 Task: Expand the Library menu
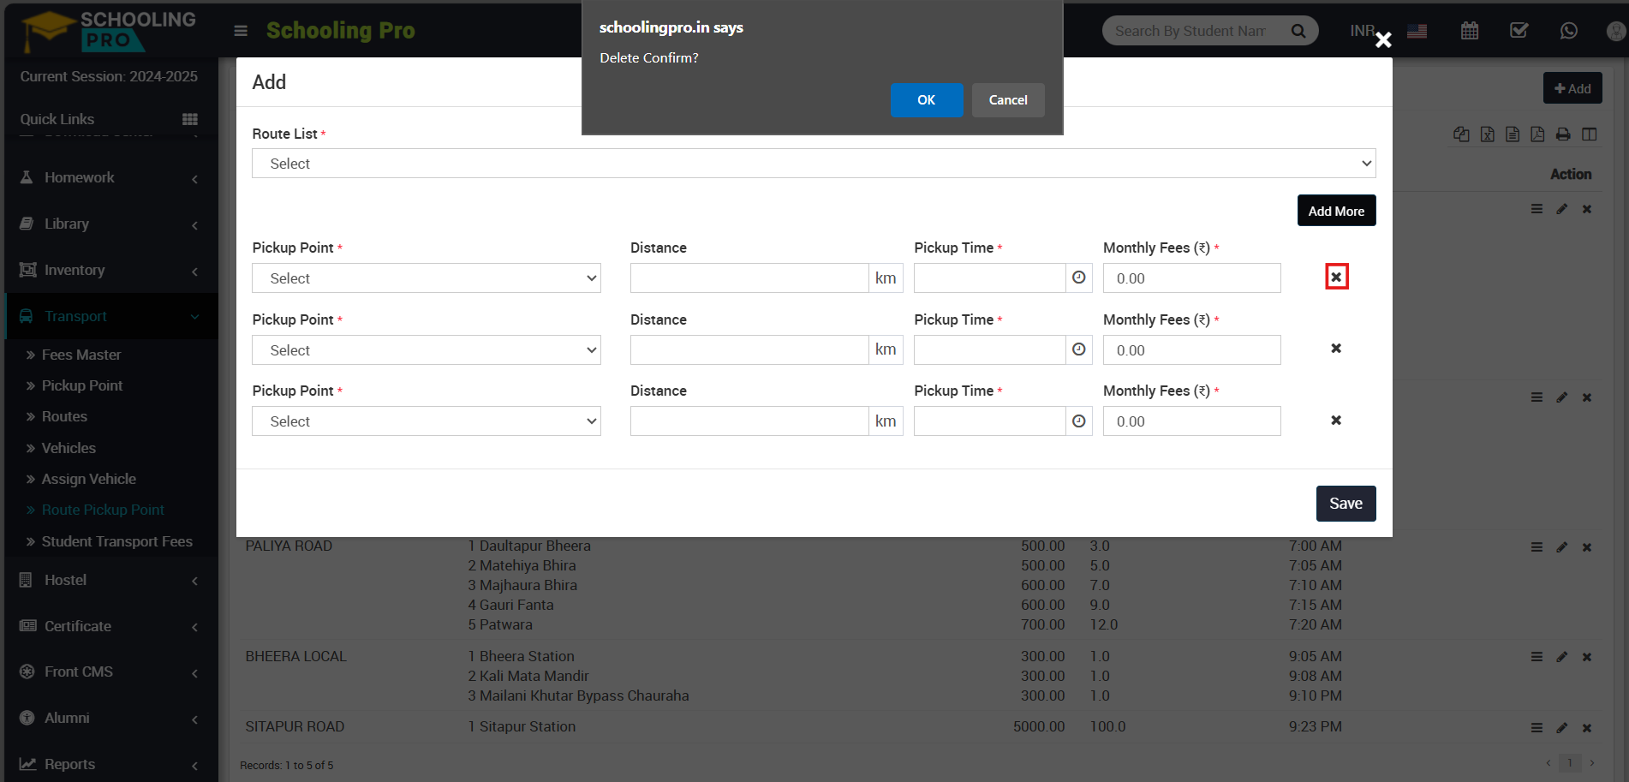(109, 224)
